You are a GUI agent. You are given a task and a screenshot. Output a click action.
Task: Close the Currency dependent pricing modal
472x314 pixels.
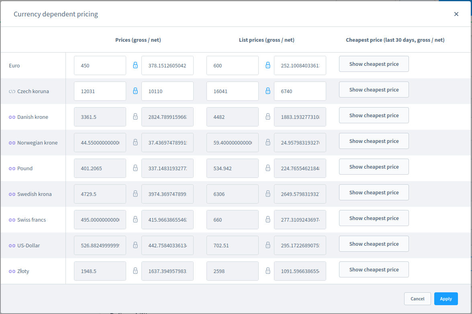pos(456,14)
